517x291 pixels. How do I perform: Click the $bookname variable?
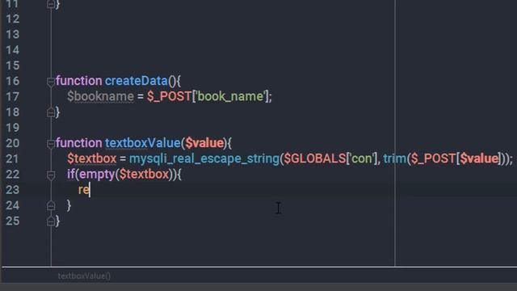coord(100,96)
